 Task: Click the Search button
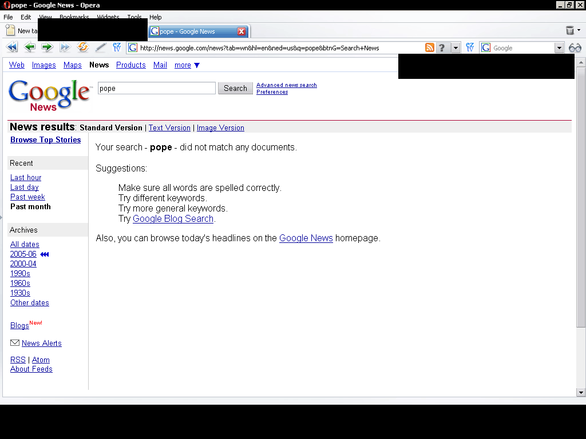[x=235, y=88]
